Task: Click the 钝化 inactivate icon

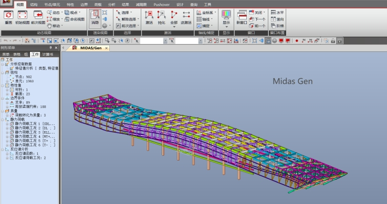Action: click(x=161, y=15)
